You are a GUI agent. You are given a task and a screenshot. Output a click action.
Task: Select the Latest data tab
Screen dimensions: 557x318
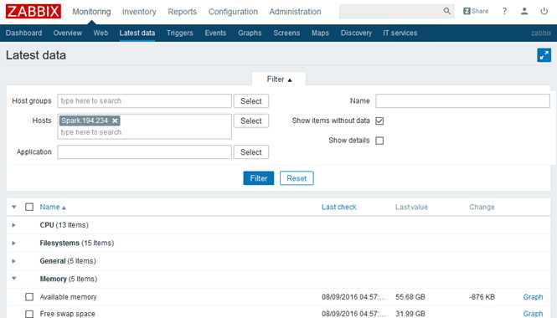(137, 33)
